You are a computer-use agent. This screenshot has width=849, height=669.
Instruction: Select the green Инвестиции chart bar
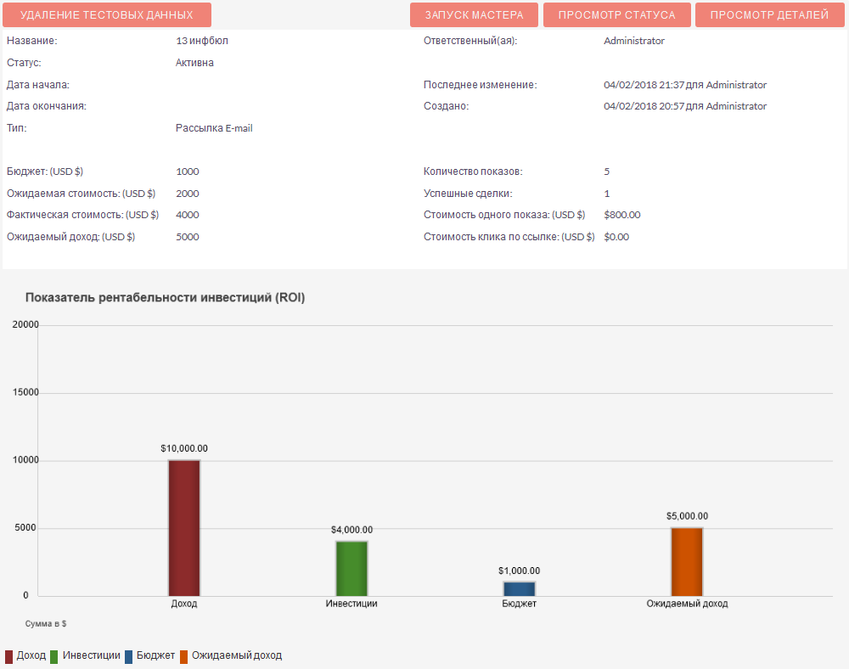point(351,568)
